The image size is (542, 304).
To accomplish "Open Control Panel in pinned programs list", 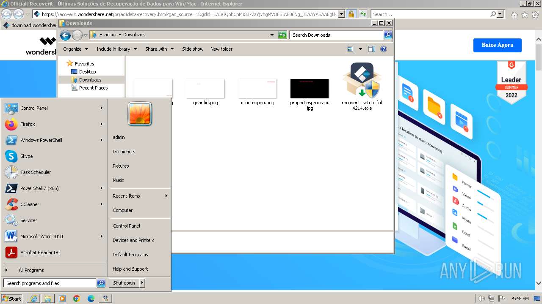I will pos(53,108).
